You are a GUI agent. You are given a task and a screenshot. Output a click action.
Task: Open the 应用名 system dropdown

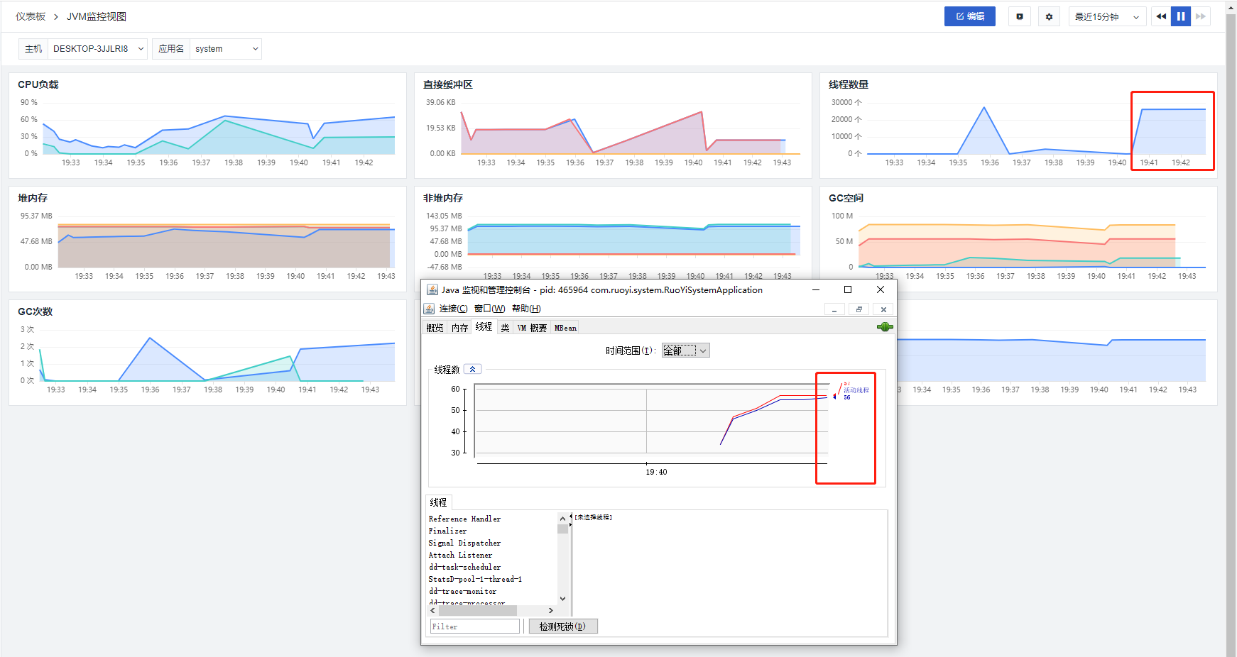click(226, 49)
